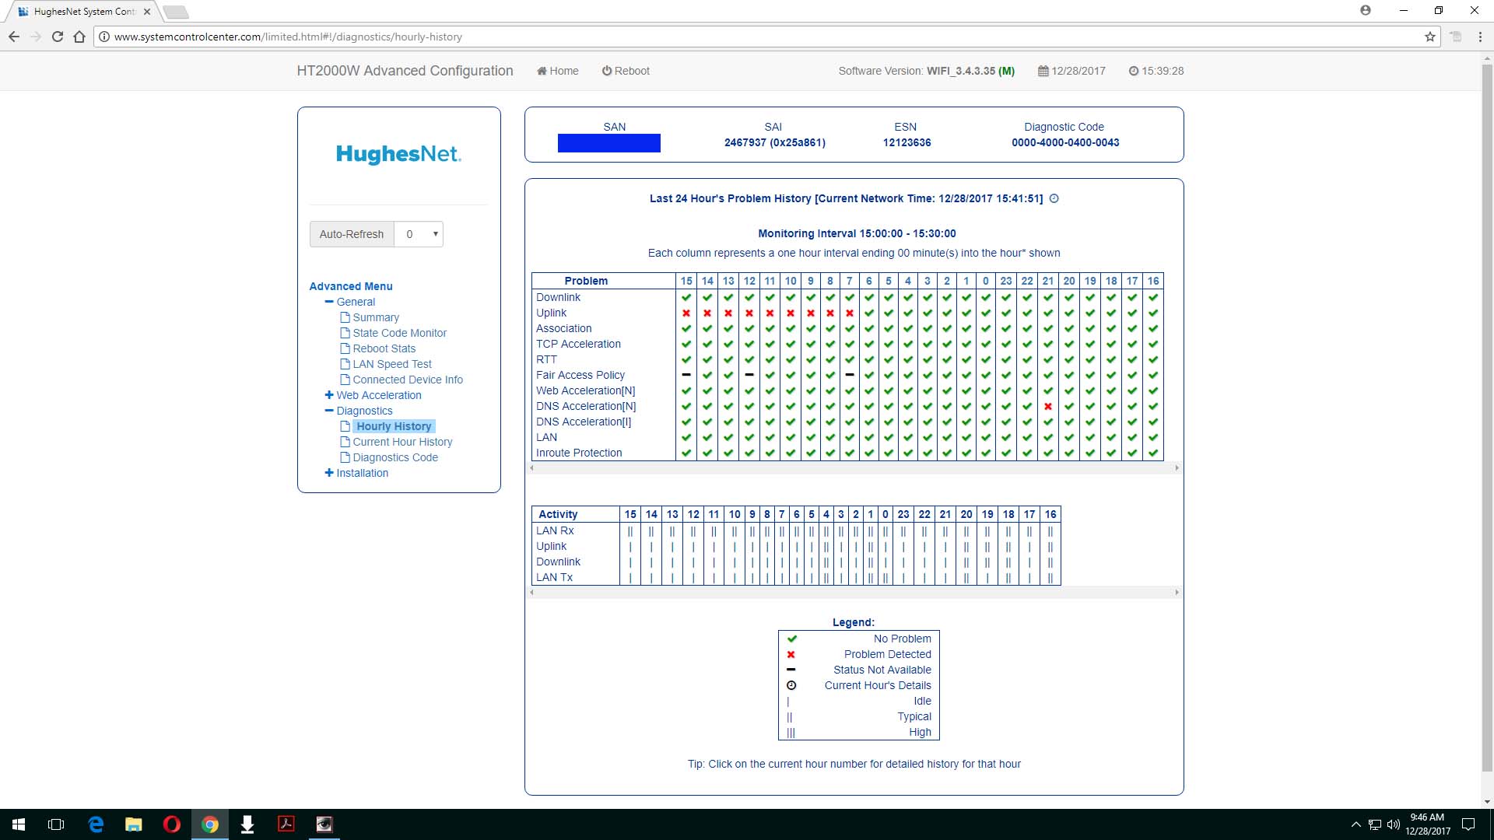The height and width of the screenshot is (840, 1494).
Task: Open File Explorer from taskbar
Action: [134, 824]
